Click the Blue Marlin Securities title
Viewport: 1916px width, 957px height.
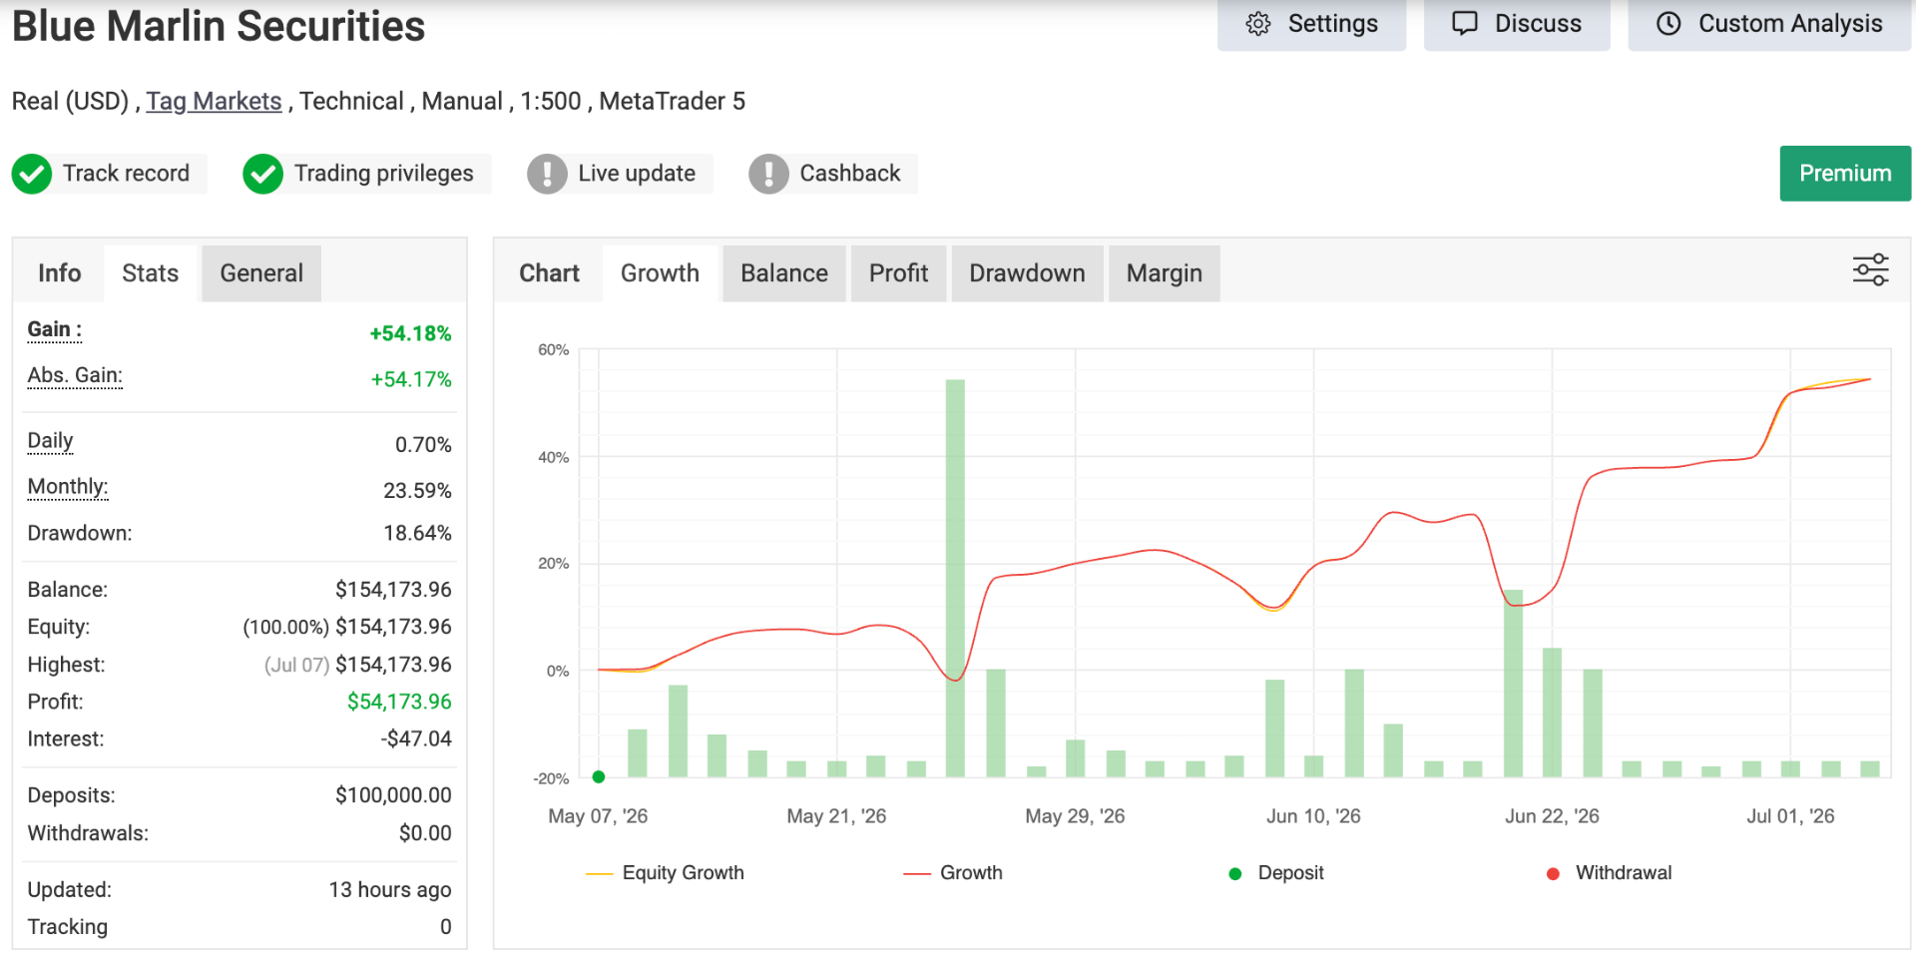click(219, 26)
